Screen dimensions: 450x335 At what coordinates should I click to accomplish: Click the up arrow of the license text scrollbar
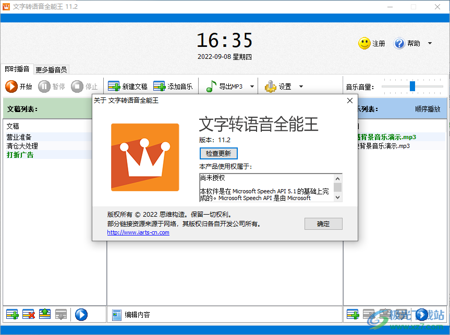(x=338, y=178)
